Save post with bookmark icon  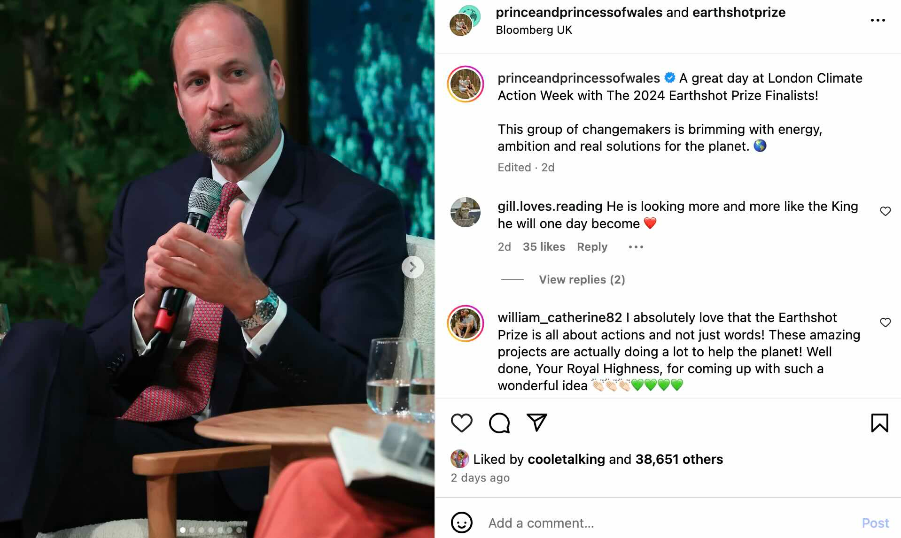[879, 423]
